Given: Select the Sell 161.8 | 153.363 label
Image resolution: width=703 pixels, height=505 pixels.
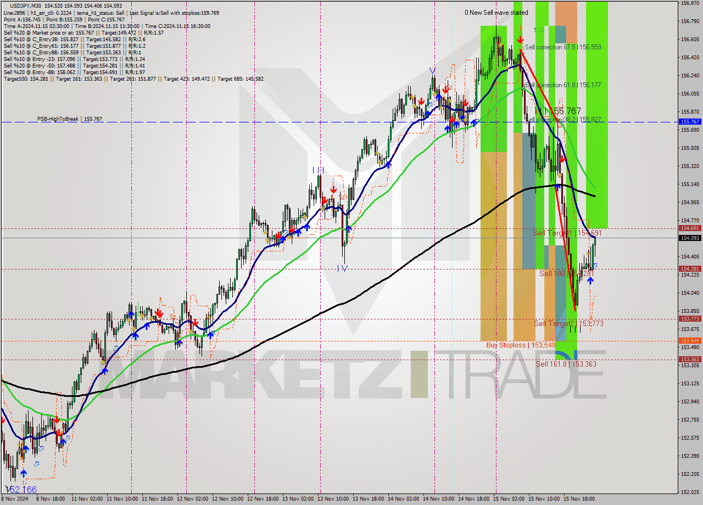Looking at the screenshot, I should 566,364.
